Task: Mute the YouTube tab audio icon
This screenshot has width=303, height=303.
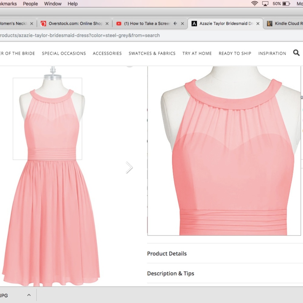Action: tap(175, 23)
